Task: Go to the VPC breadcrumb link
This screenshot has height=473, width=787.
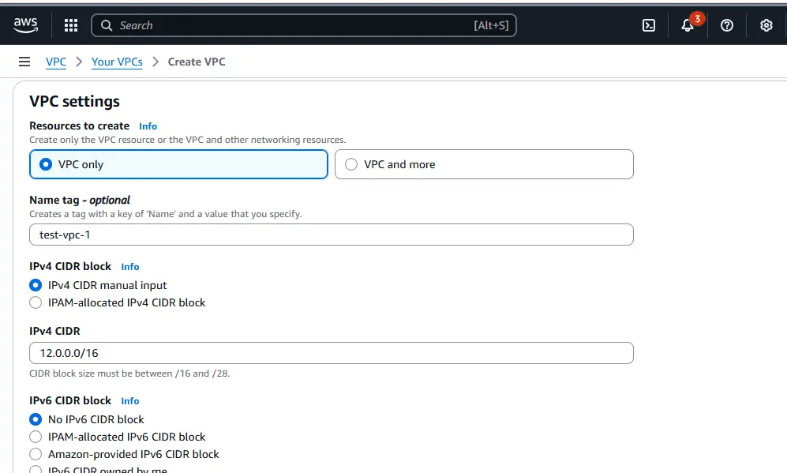Action: click(56, 62)
